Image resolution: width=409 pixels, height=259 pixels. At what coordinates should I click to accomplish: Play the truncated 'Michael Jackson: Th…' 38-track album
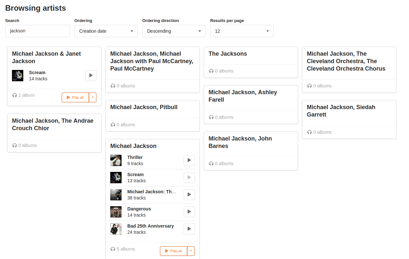(x=189, y=195)
